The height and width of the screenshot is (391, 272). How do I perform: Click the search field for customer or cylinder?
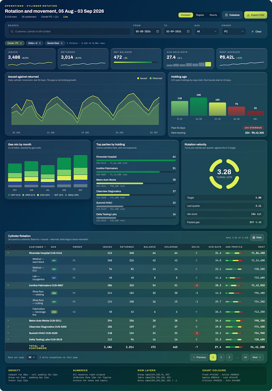pos(69,31)
